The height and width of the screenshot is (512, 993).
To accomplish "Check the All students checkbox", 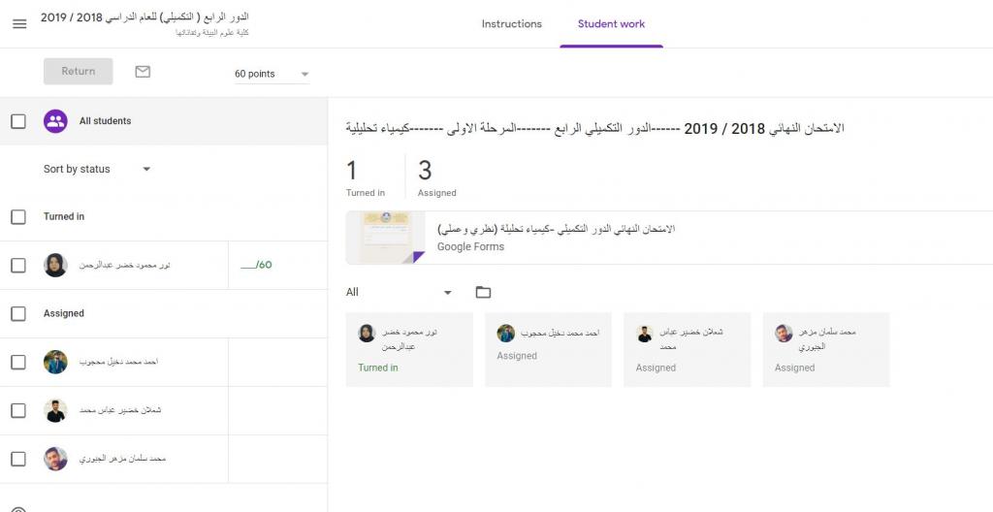I will coord(18,121).
